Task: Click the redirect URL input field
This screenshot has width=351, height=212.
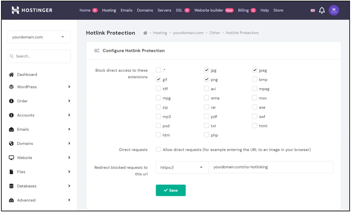Action: 271,167
